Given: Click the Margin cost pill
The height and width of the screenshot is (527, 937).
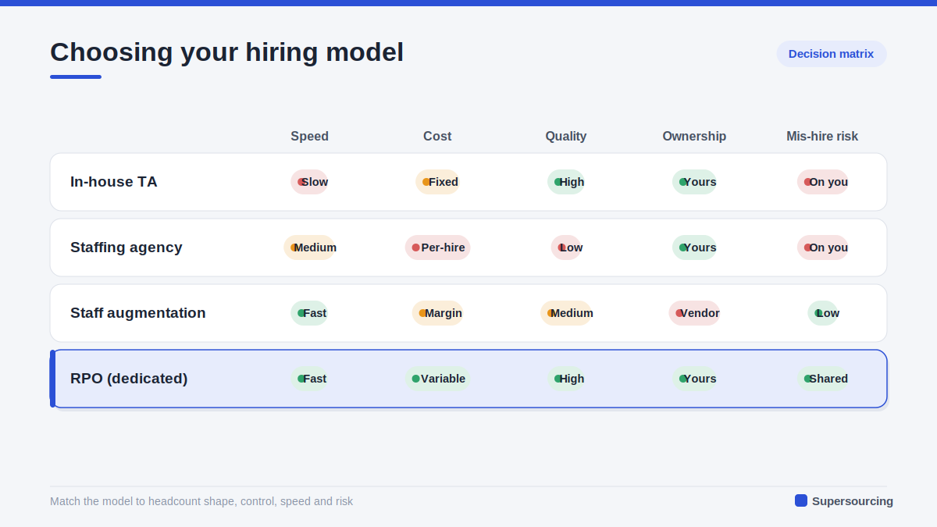Looking at the screenshot, I should click(437, 313).
